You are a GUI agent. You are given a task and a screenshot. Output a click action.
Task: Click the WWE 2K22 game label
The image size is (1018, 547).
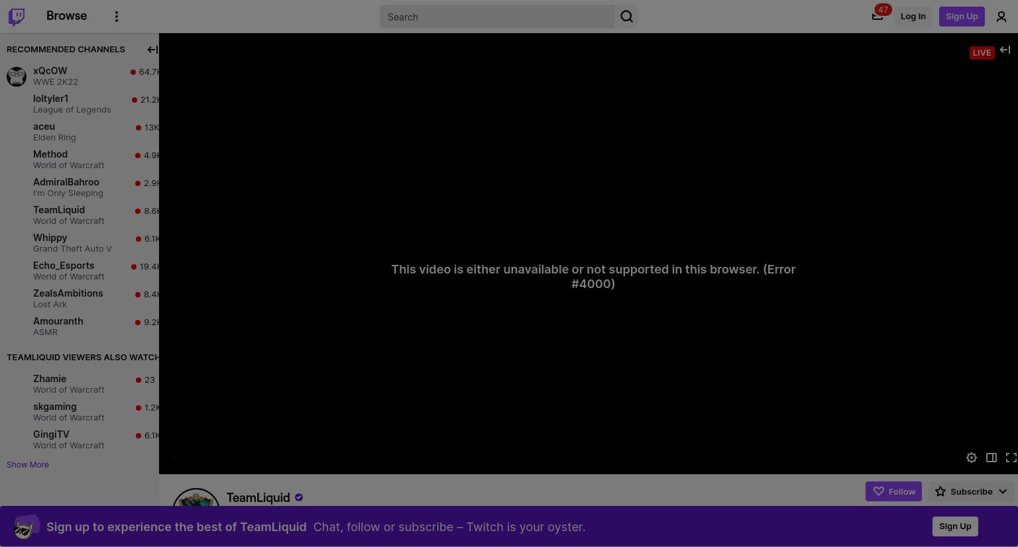56,82
